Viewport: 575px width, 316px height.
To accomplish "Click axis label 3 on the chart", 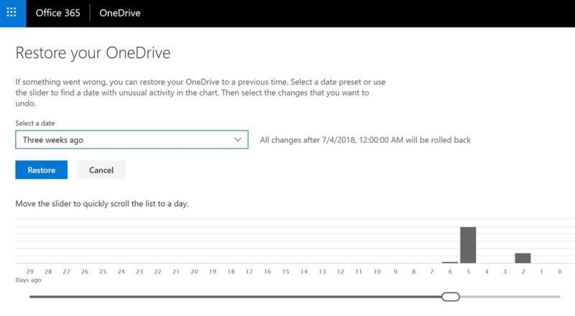I will tap(505, 271).
